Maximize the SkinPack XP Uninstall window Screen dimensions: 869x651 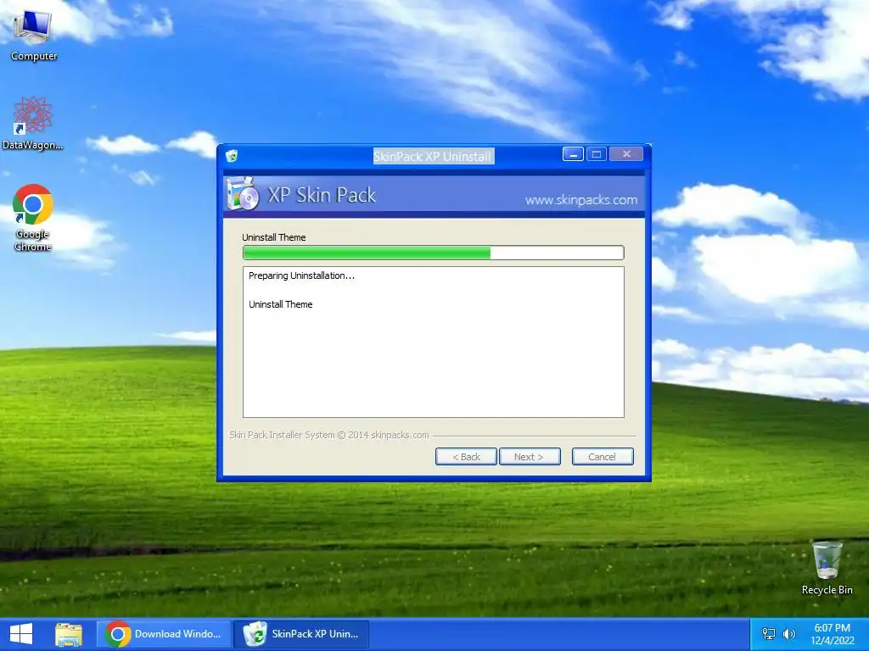pos(597,154)
